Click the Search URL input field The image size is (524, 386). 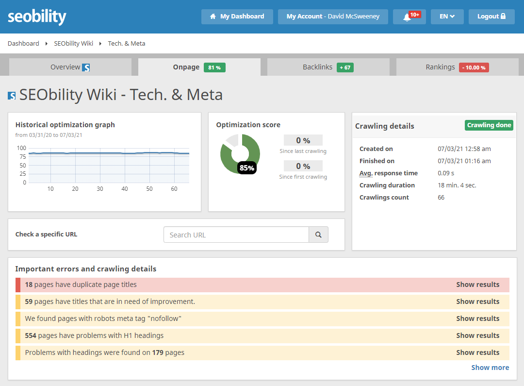(236, 235)
